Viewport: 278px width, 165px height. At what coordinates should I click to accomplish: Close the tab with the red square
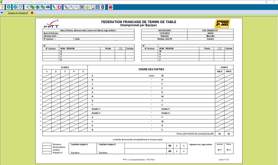click(x=32, y=13)
